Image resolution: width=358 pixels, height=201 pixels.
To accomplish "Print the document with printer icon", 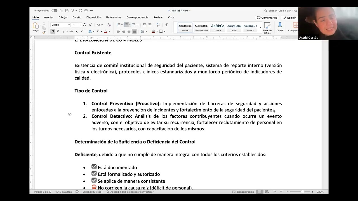I will [86, 11].
